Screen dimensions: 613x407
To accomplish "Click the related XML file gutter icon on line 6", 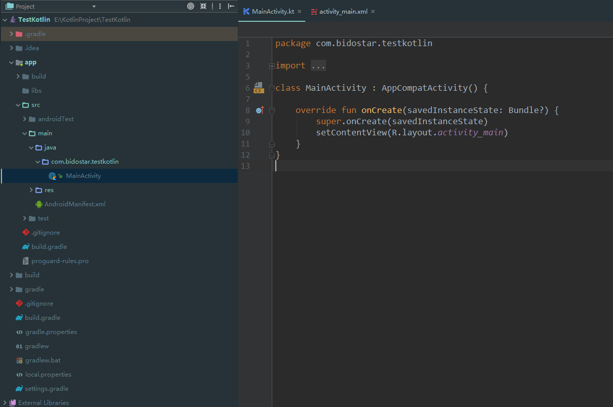I will [259, 88].
